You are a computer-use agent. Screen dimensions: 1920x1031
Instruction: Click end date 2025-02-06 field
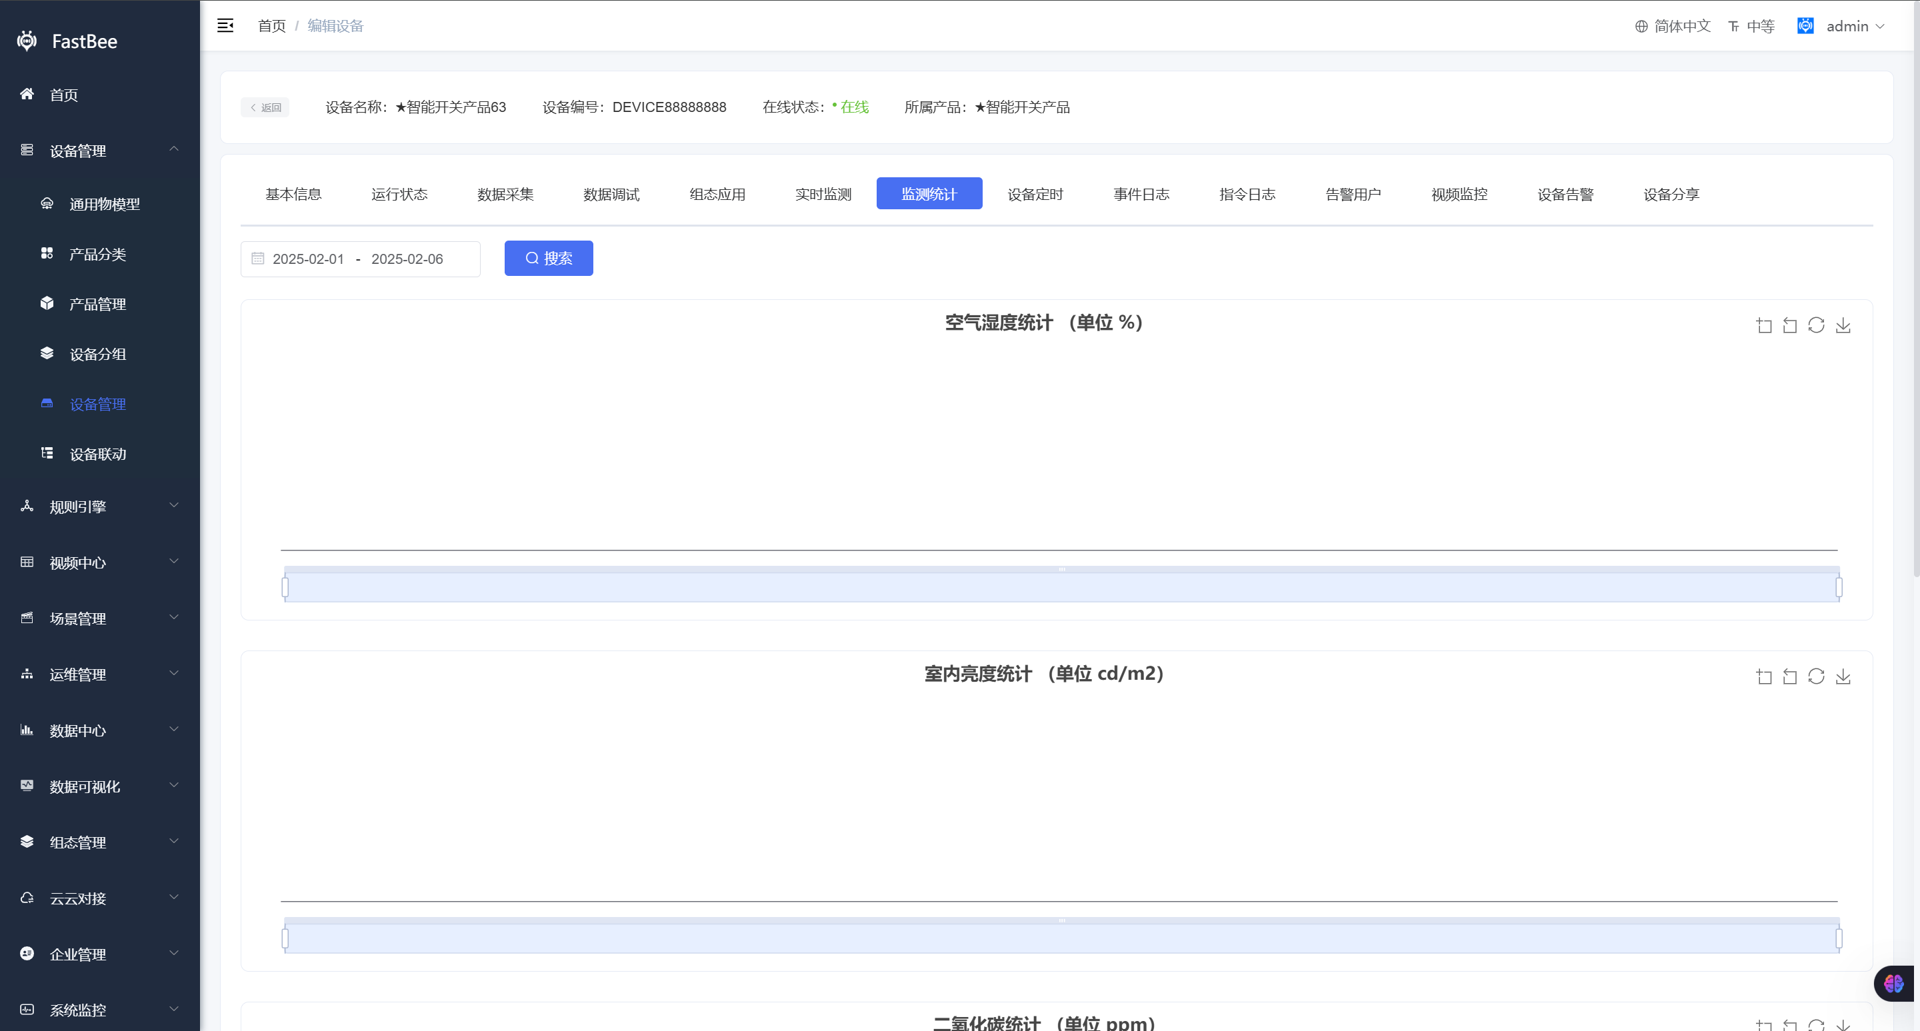tap(407, 259)
